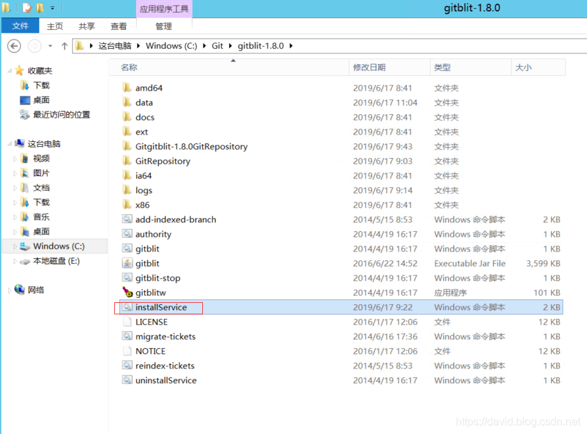Expand the 本地磁盘 (E:) tree node
Viewport: 587px width, 434px height.
pos(15,261)
